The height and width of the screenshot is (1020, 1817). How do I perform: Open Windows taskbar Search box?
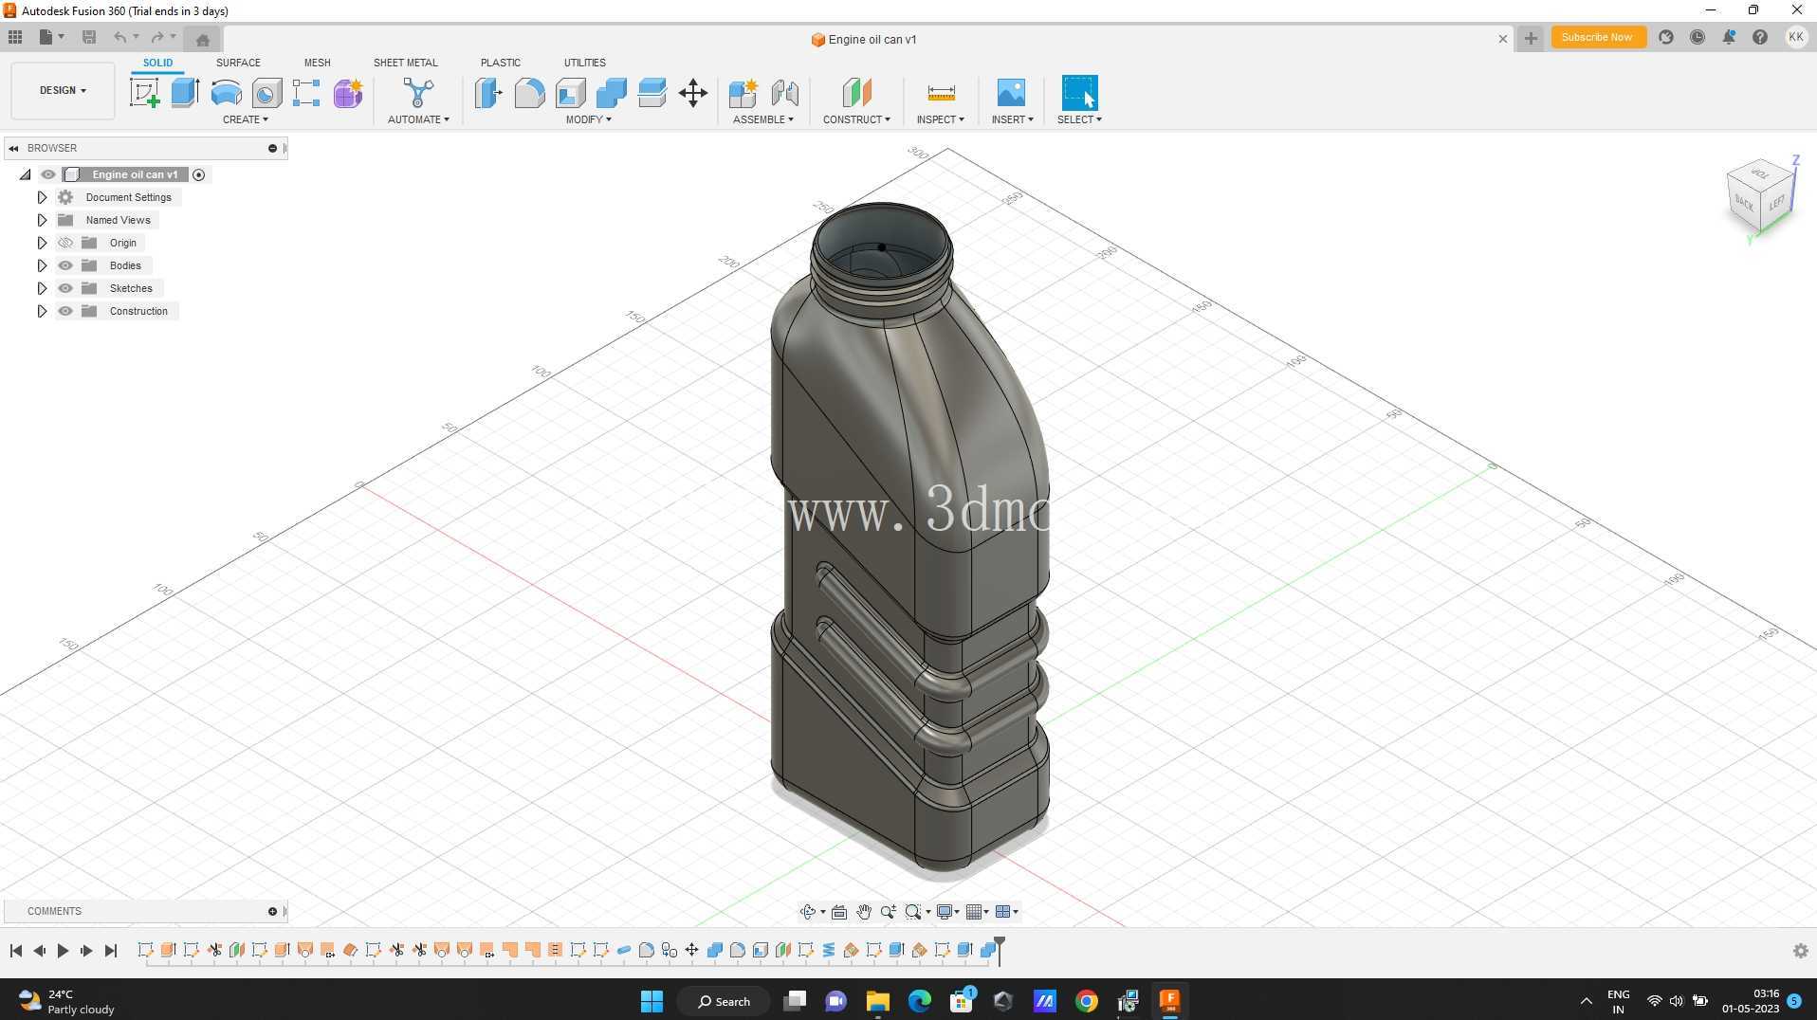pyautogui.click(x=724, y=1001)
